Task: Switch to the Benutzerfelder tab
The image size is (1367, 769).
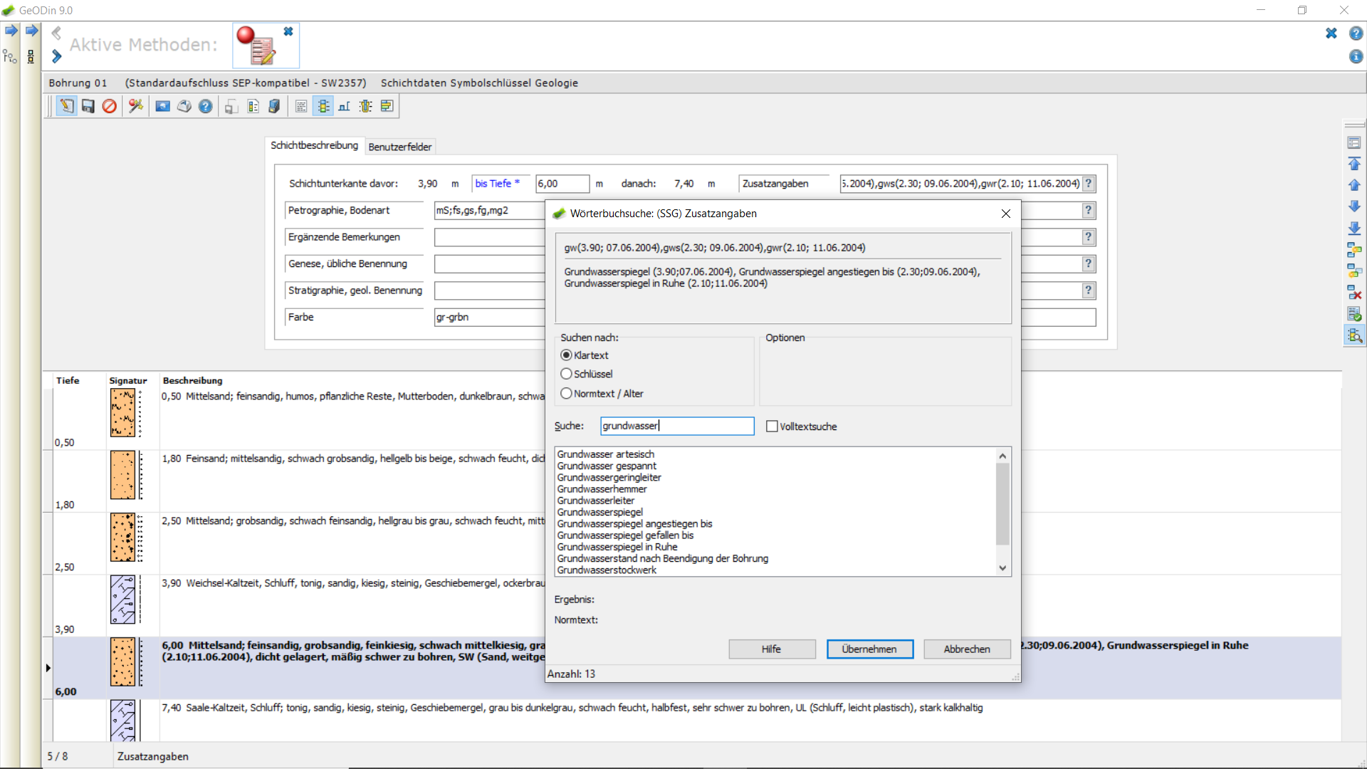Action: pos(400,147)
